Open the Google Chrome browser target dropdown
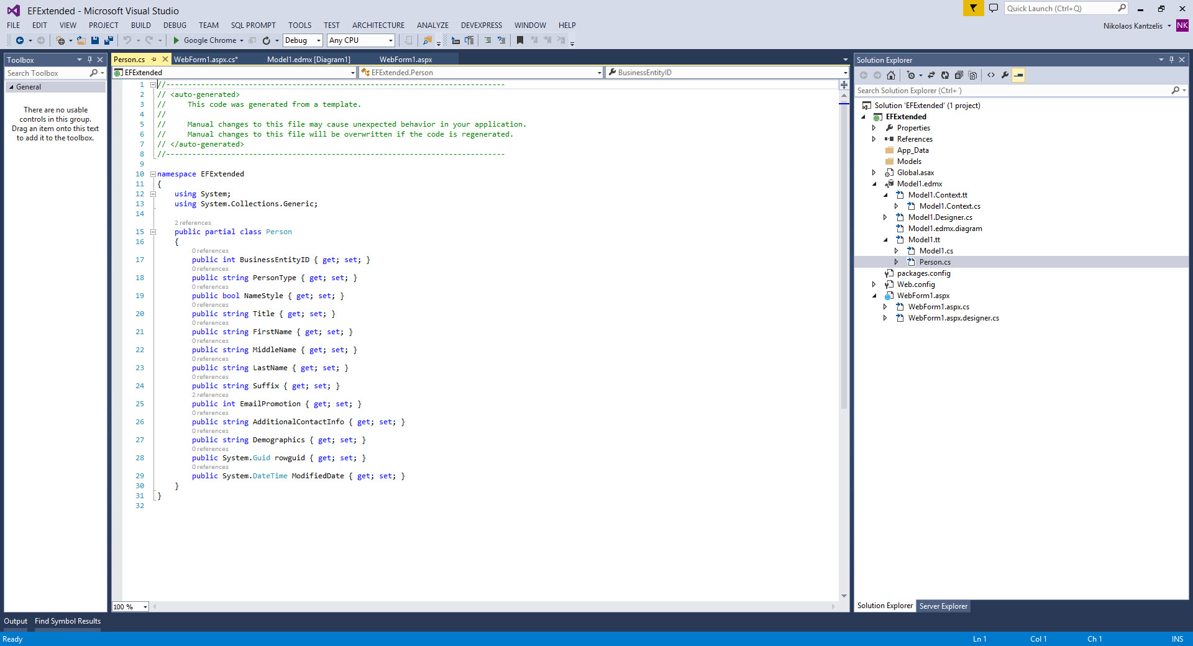This screenshot has height=646, width=1193. click(242, 40)
